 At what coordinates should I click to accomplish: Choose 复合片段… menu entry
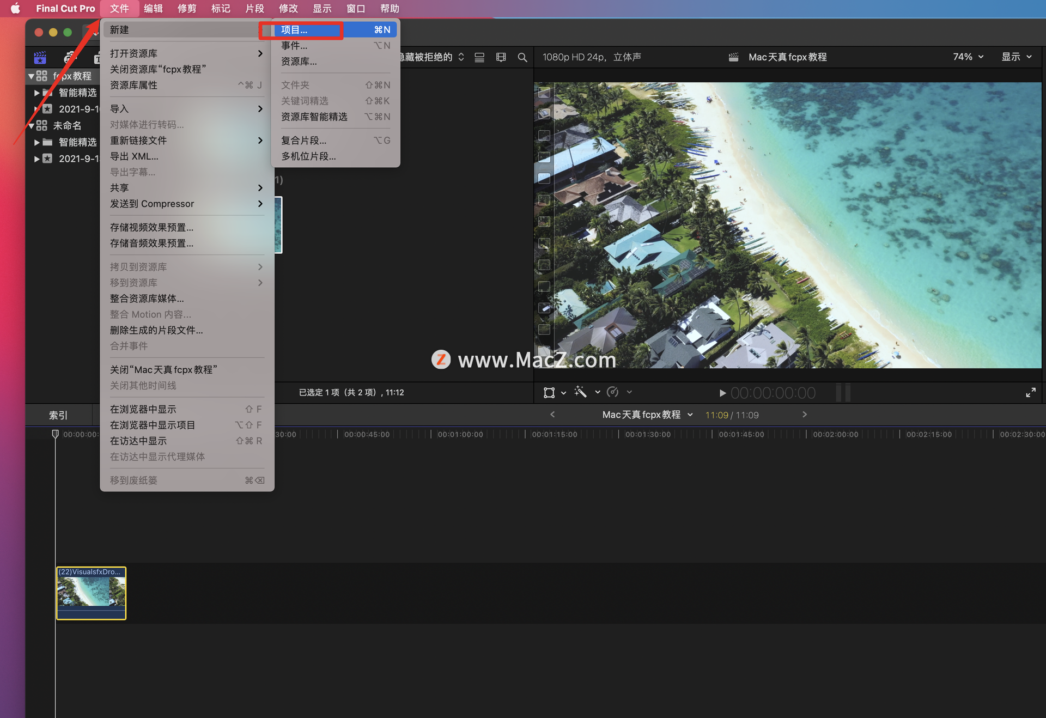335,140
